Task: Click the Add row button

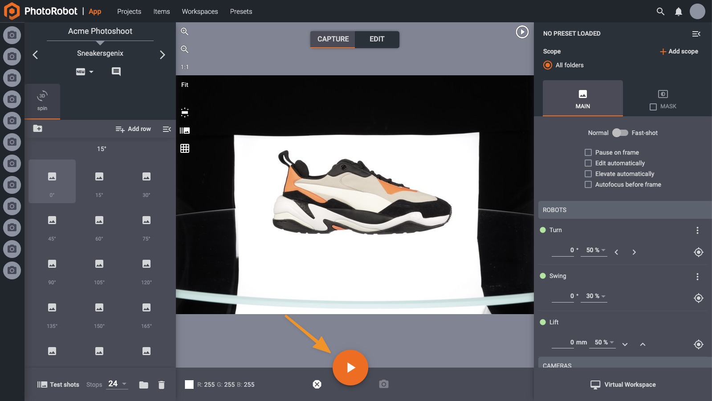Action: pyautogui.click(x=133, y=129)
